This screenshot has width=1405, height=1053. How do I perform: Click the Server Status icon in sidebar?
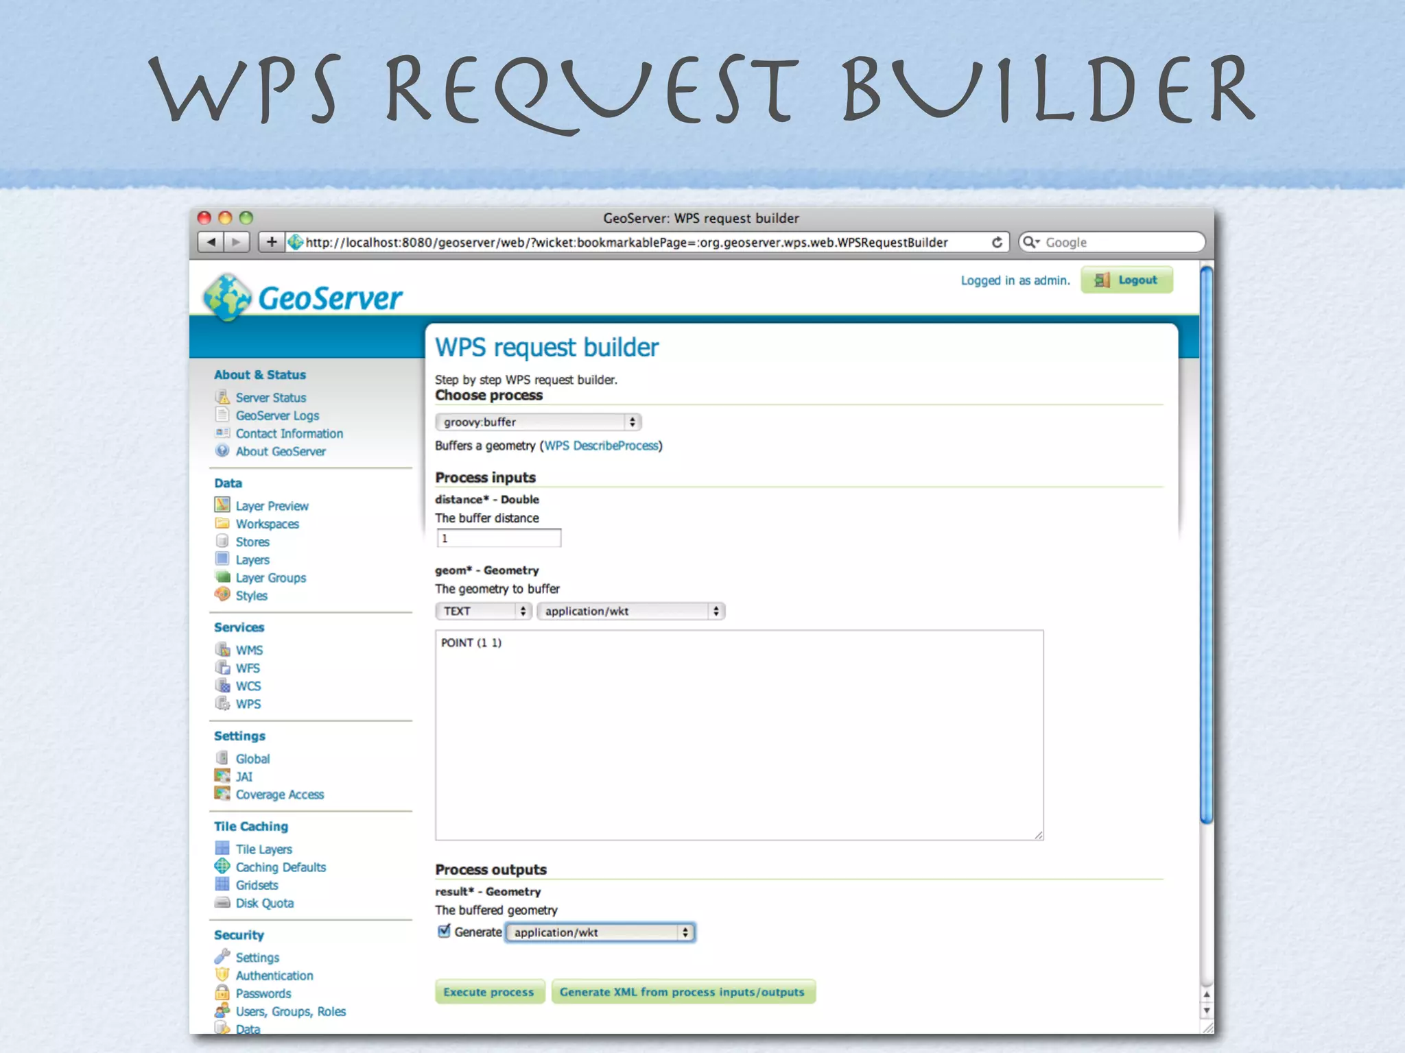222,397
